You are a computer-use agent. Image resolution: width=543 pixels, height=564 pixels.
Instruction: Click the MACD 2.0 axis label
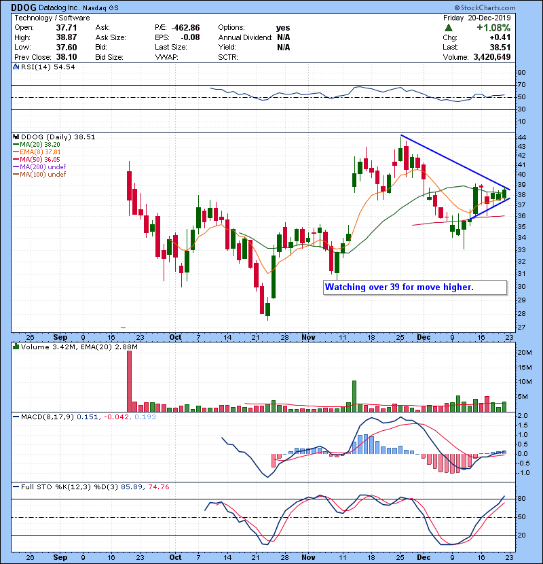pos(523,416)
